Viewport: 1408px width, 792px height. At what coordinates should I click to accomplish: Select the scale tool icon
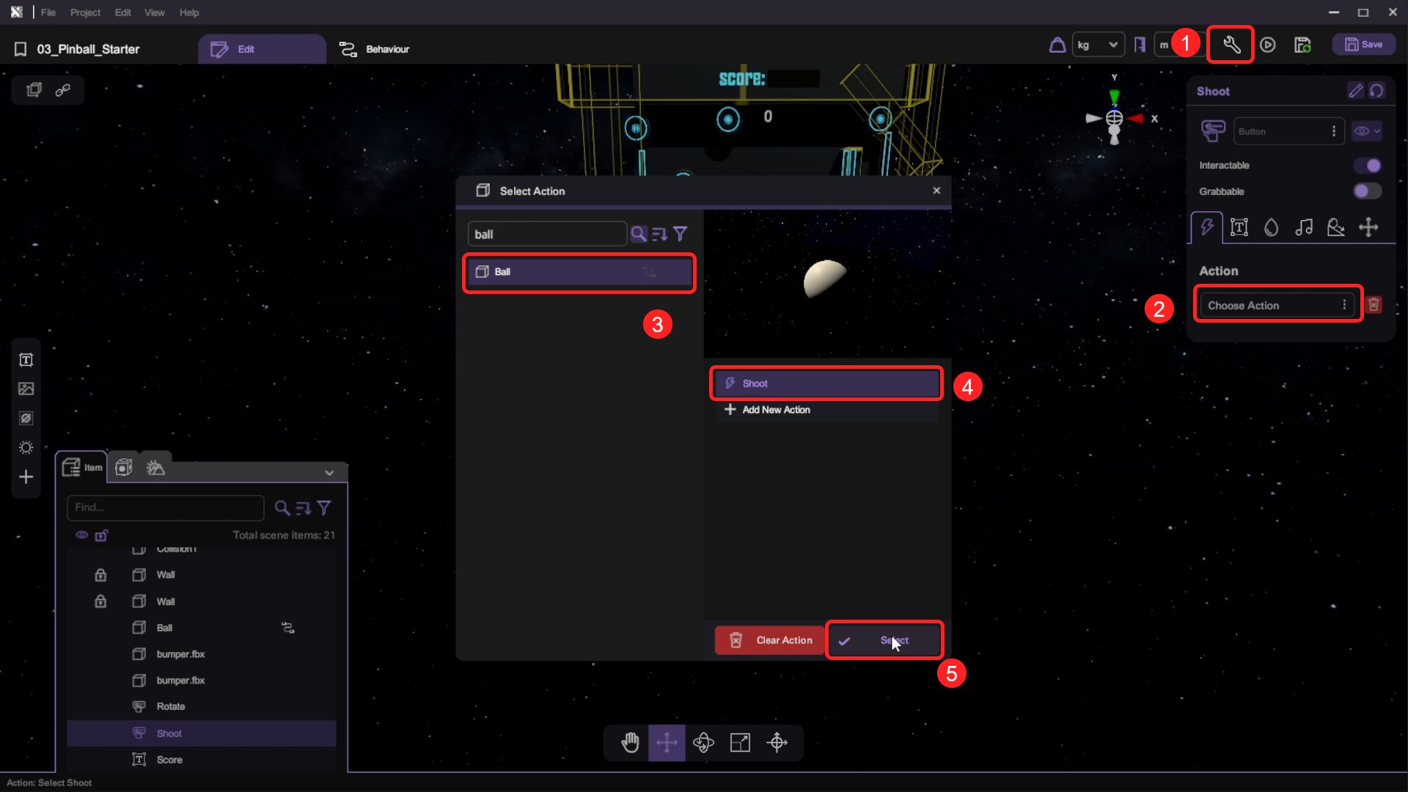click(x=740, y=743)
